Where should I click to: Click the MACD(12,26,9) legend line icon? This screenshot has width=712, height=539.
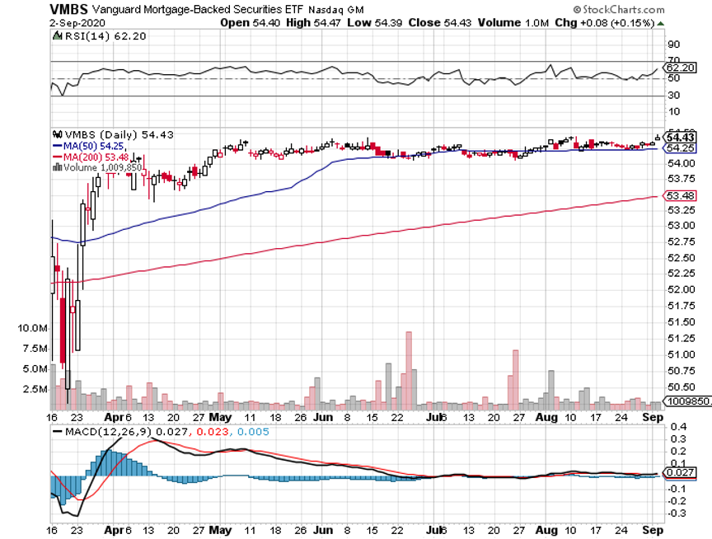[56, 430]
